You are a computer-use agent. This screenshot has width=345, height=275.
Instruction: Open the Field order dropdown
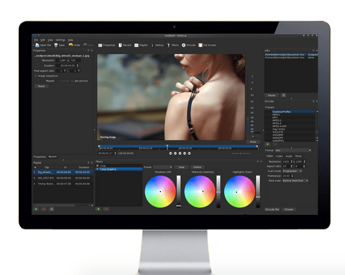point(295,181)
